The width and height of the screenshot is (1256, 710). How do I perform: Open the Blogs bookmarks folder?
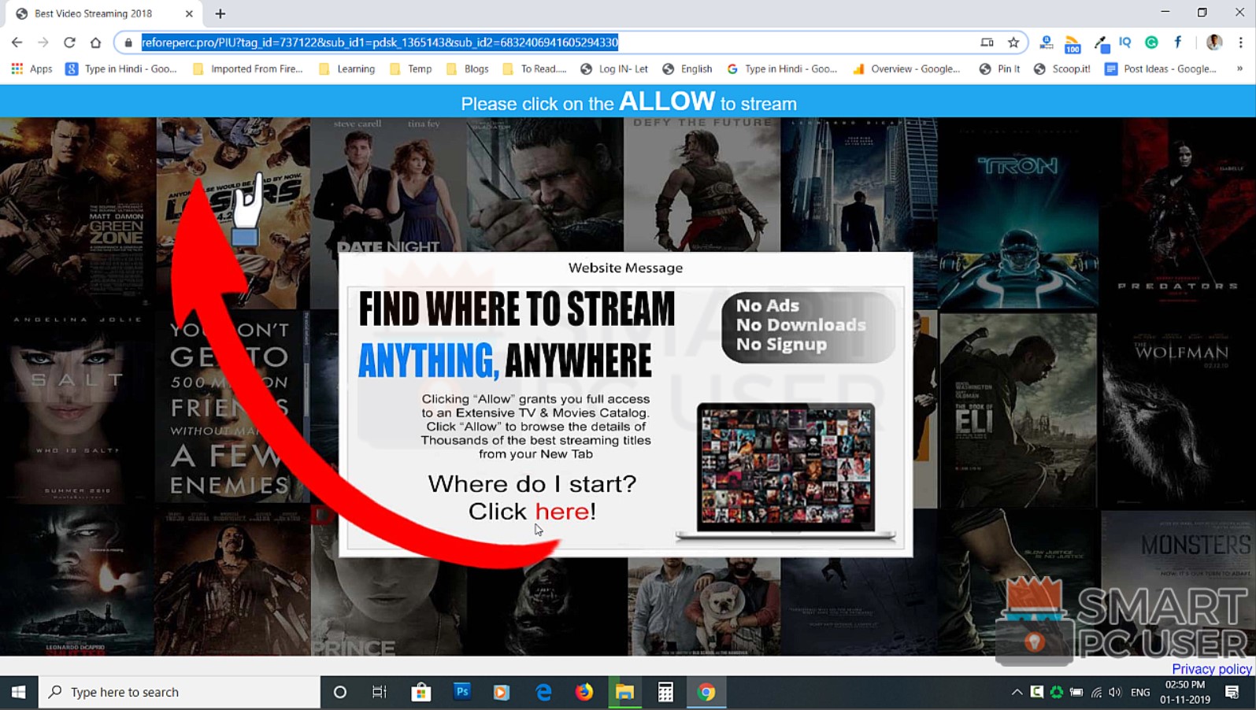pos(468,69)
